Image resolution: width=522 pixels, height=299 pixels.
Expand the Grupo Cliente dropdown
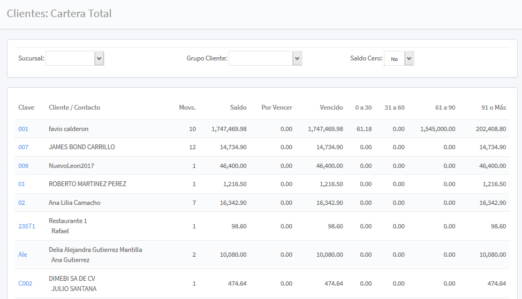[265, 58]
